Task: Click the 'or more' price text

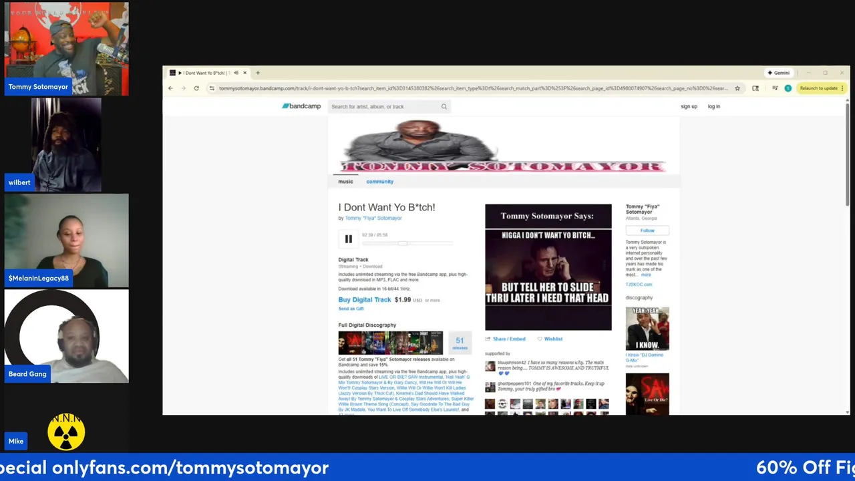Action: tap(433, 301)
